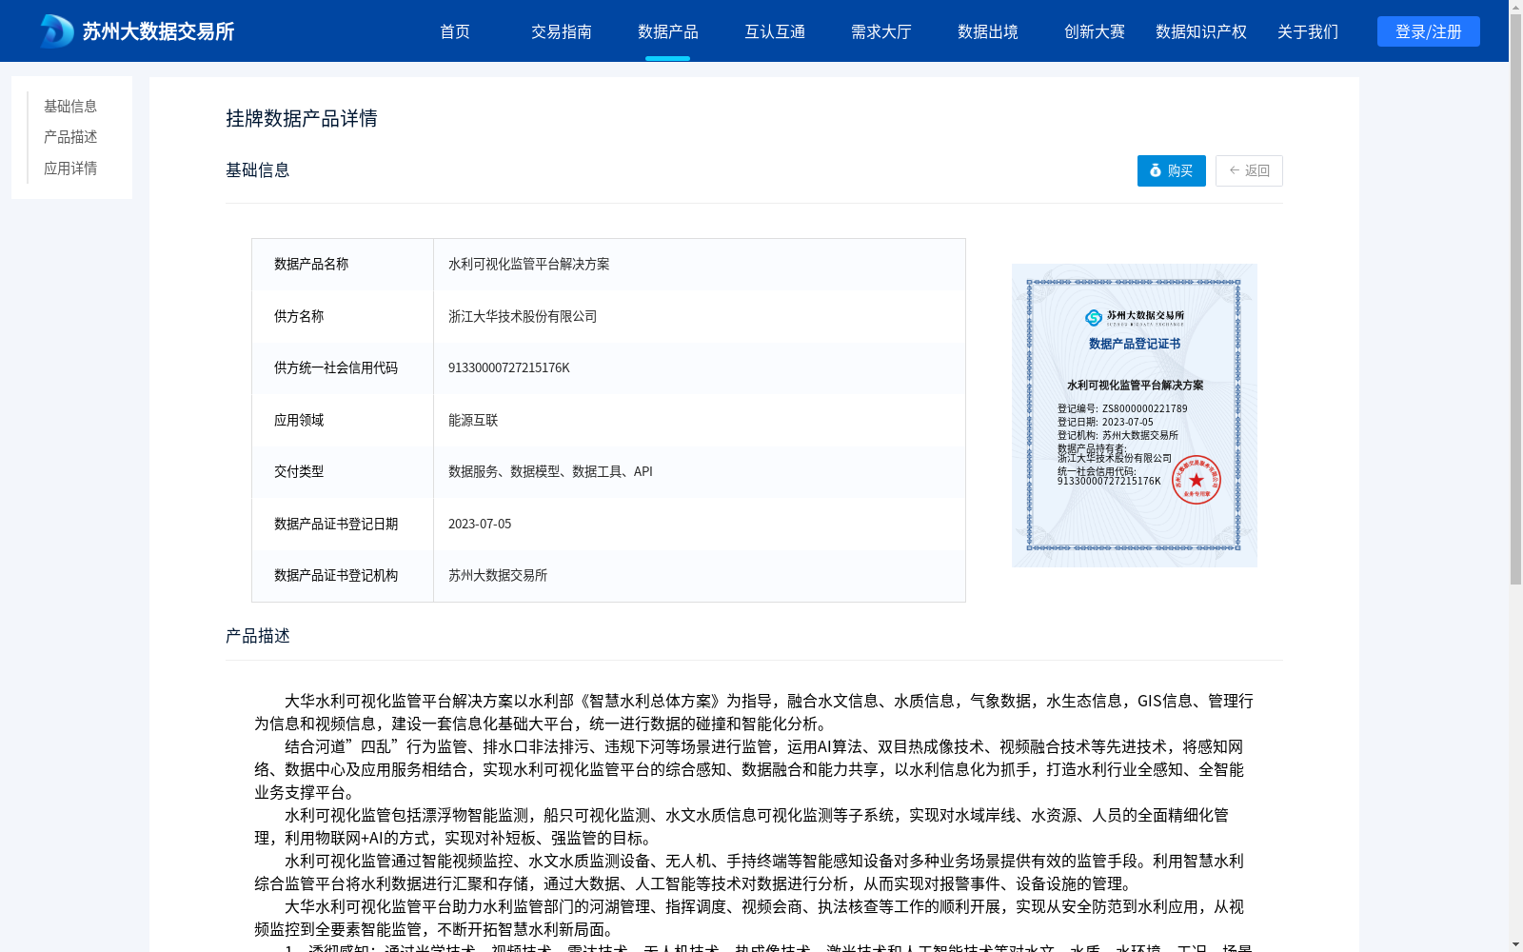
Task: Select the 数据产品 navigation tab
Action: click(x=668, y=31)
